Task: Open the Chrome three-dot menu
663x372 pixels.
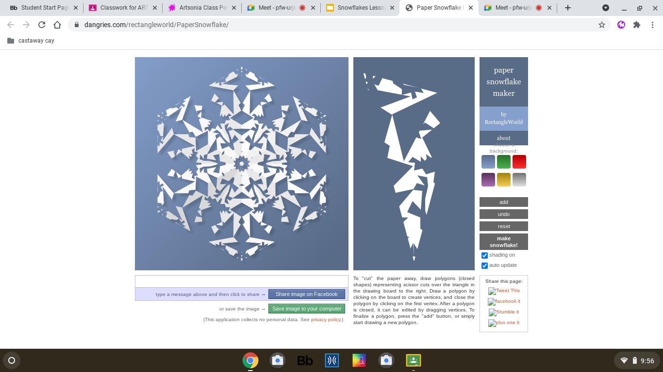Action: 652,25
